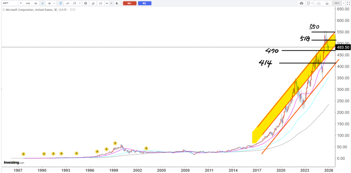
Task: Select the bar chart style icon
Action: [75, 3]
